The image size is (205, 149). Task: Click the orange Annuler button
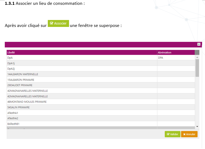(x=189, y=134)
